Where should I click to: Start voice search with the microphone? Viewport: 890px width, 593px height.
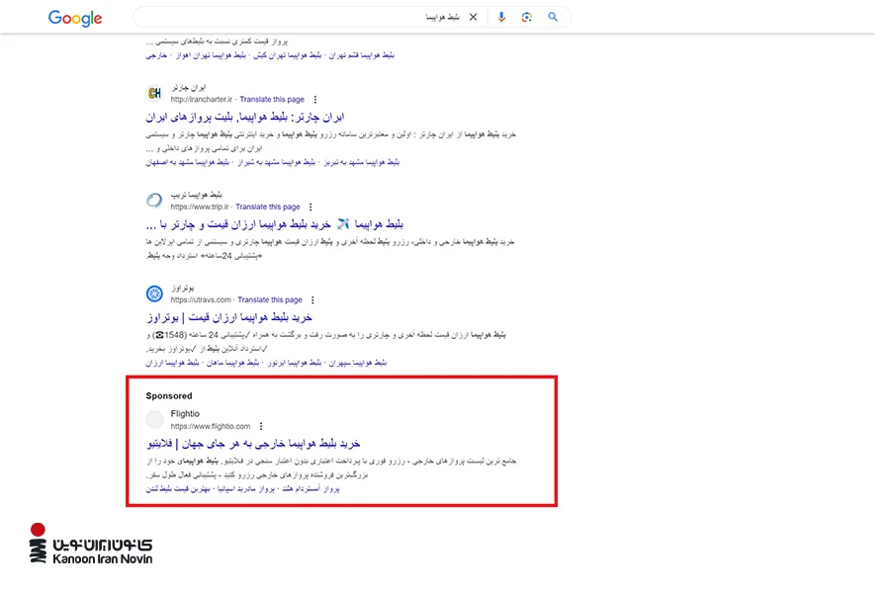[x=501, y=17]
